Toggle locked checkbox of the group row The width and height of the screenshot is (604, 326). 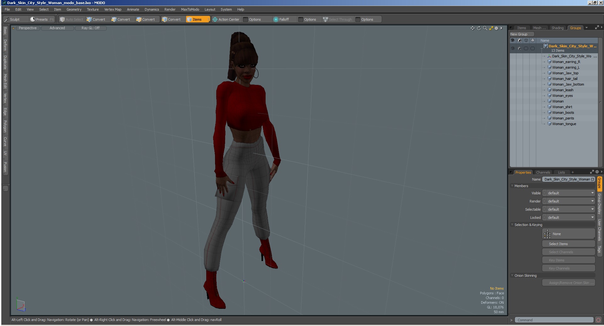click(x=533, y=48)
